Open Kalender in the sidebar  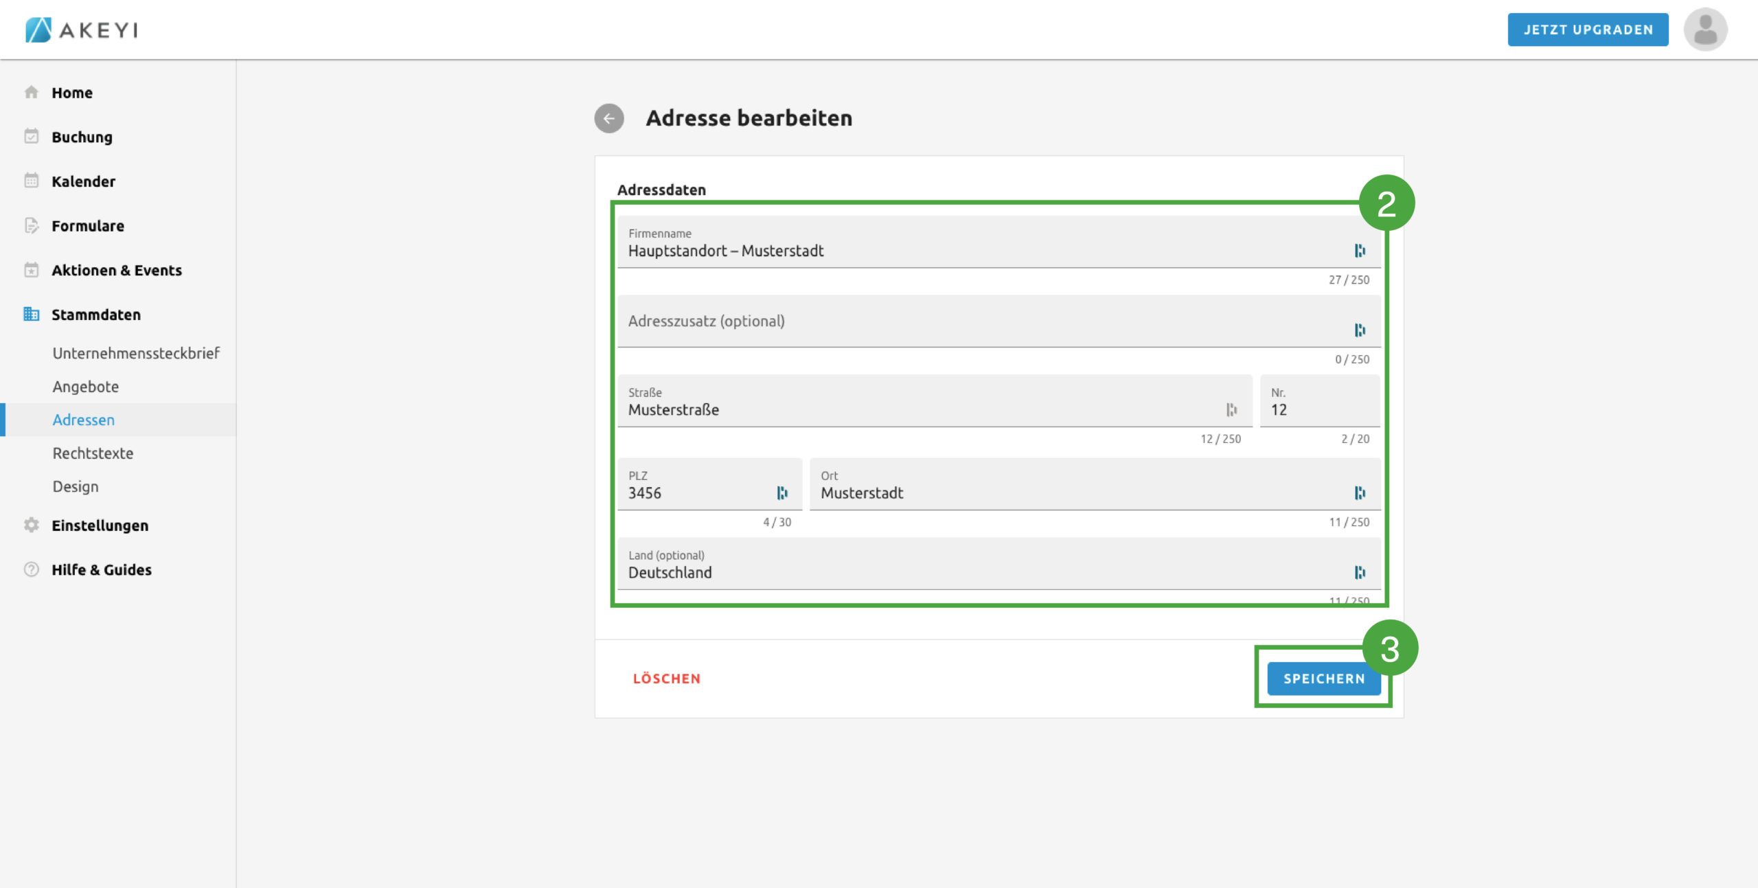83,181
